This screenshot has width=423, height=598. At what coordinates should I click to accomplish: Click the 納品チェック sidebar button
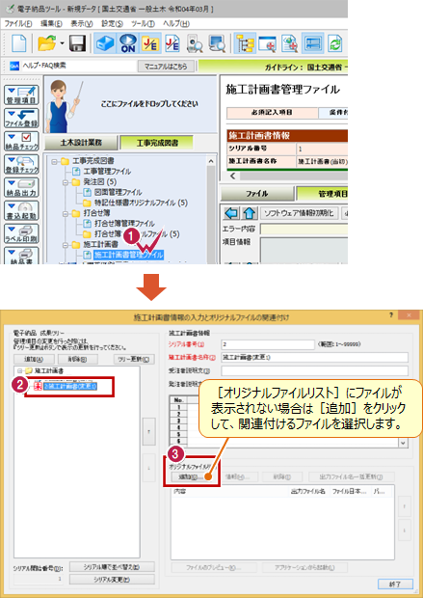tap(22, 142)
